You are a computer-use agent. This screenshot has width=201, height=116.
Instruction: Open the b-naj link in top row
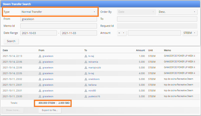click(x=91, y=56)
